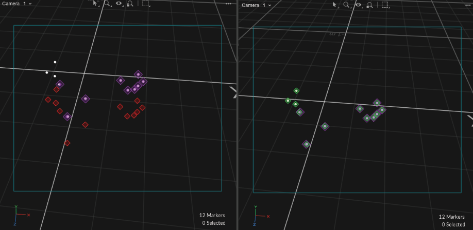Select the pointer tool in right viewport
The image size is (473, 230).
(335, 5)
